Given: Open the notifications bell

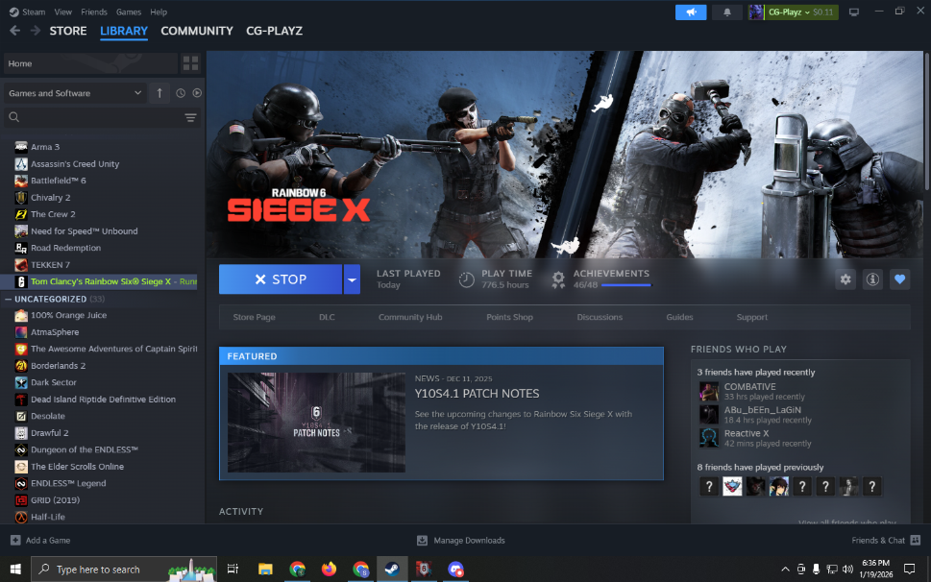Looking at the screenshot, I should tap(726, 12).
